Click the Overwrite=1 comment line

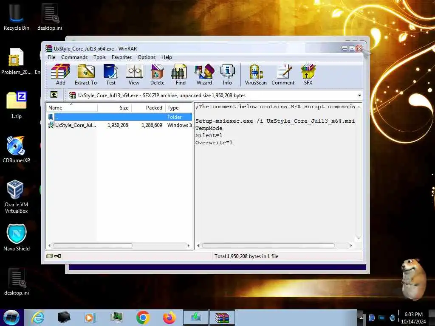[214, 143]
